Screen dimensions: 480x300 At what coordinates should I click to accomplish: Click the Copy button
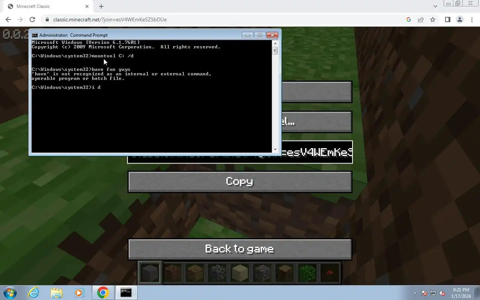coord(240,182)
